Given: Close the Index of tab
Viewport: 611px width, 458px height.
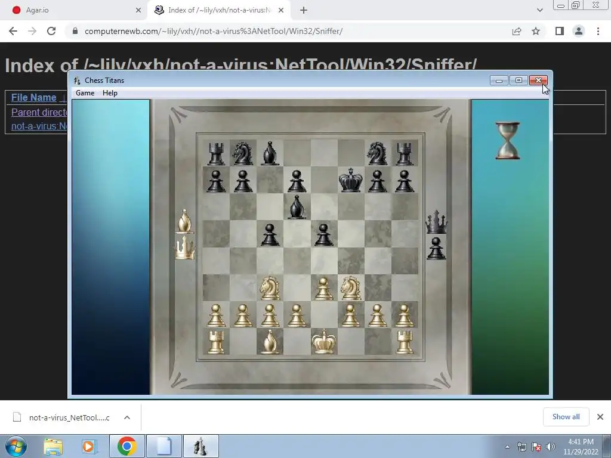Looking at the screenshot, I should coord(281,10).
